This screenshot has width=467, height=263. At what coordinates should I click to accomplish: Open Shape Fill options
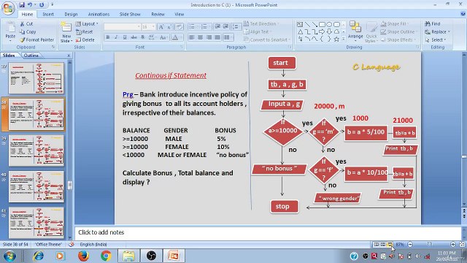point(395,23)
